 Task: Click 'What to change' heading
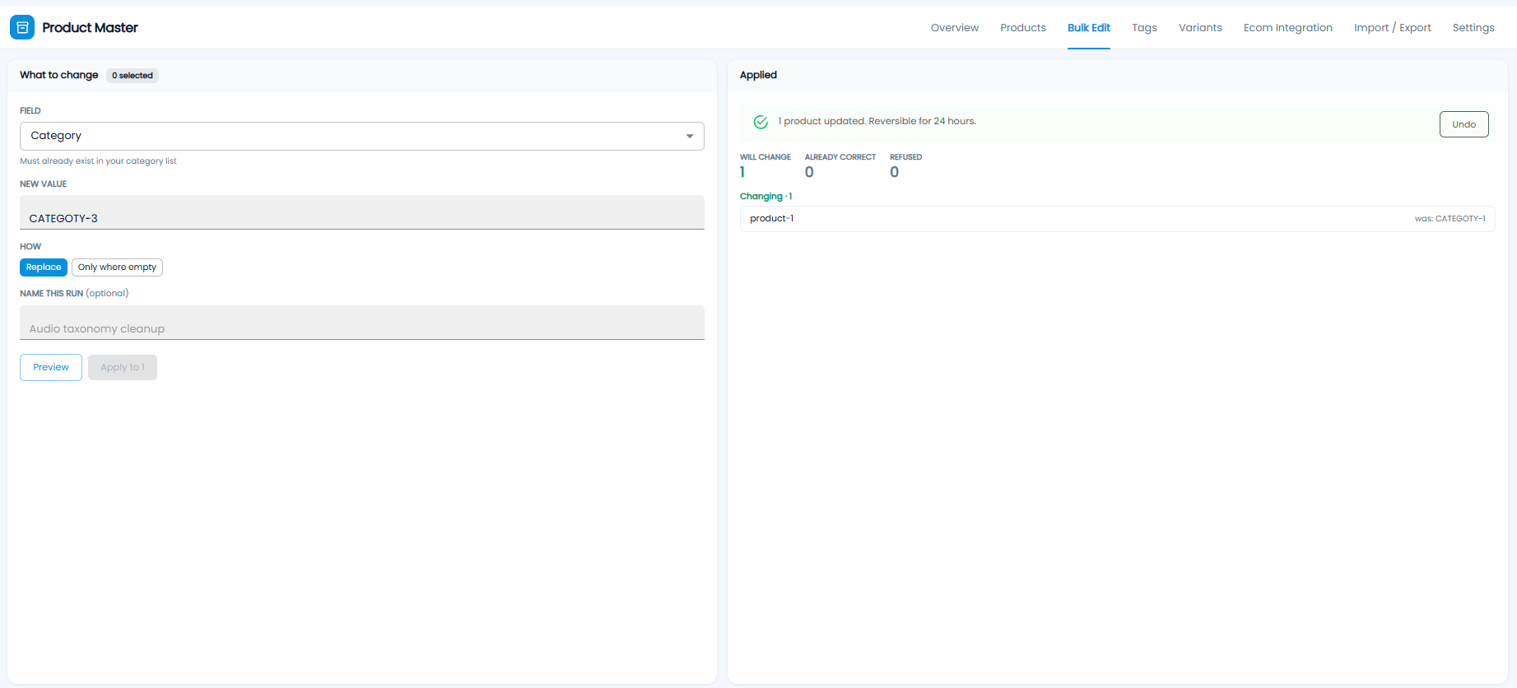coord(59,75)
